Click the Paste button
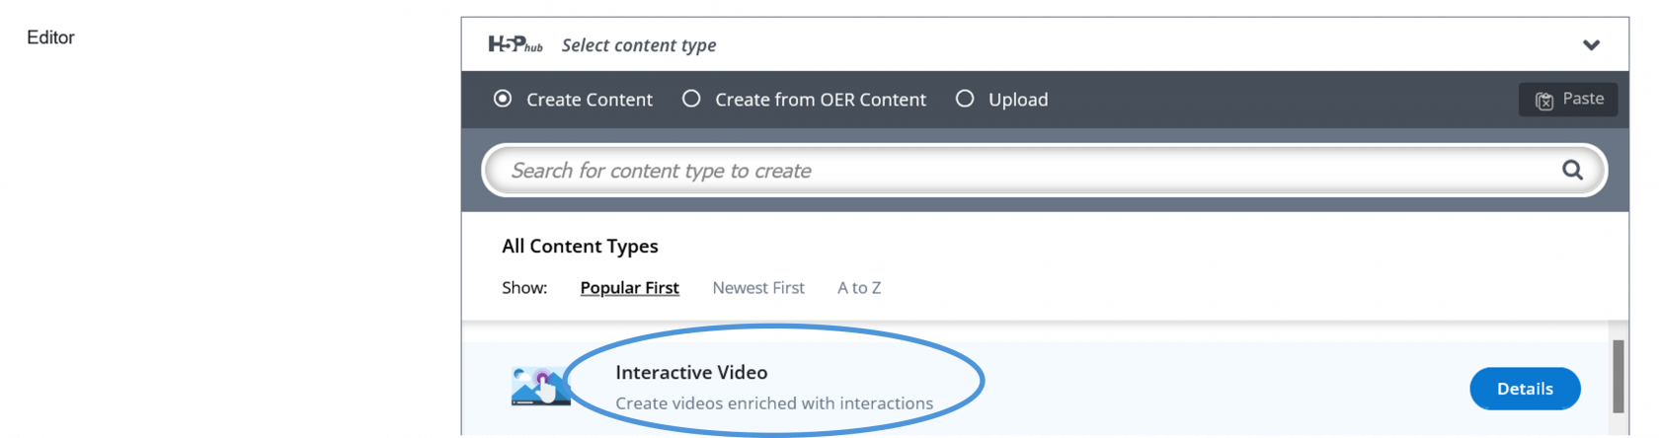Image resolution: width=1659 pixels, height=438 pixels. click(1568, 100)
